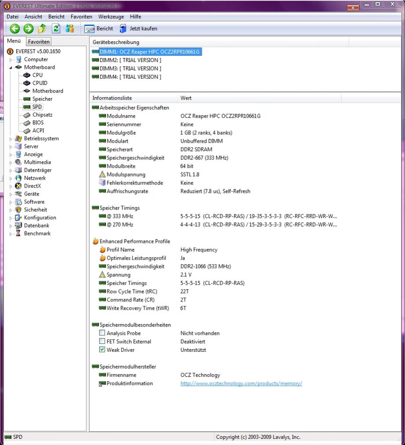The image size is (405, 445).
Task: Select the Konfiguration category icon
Action: (x=18, y=218)
